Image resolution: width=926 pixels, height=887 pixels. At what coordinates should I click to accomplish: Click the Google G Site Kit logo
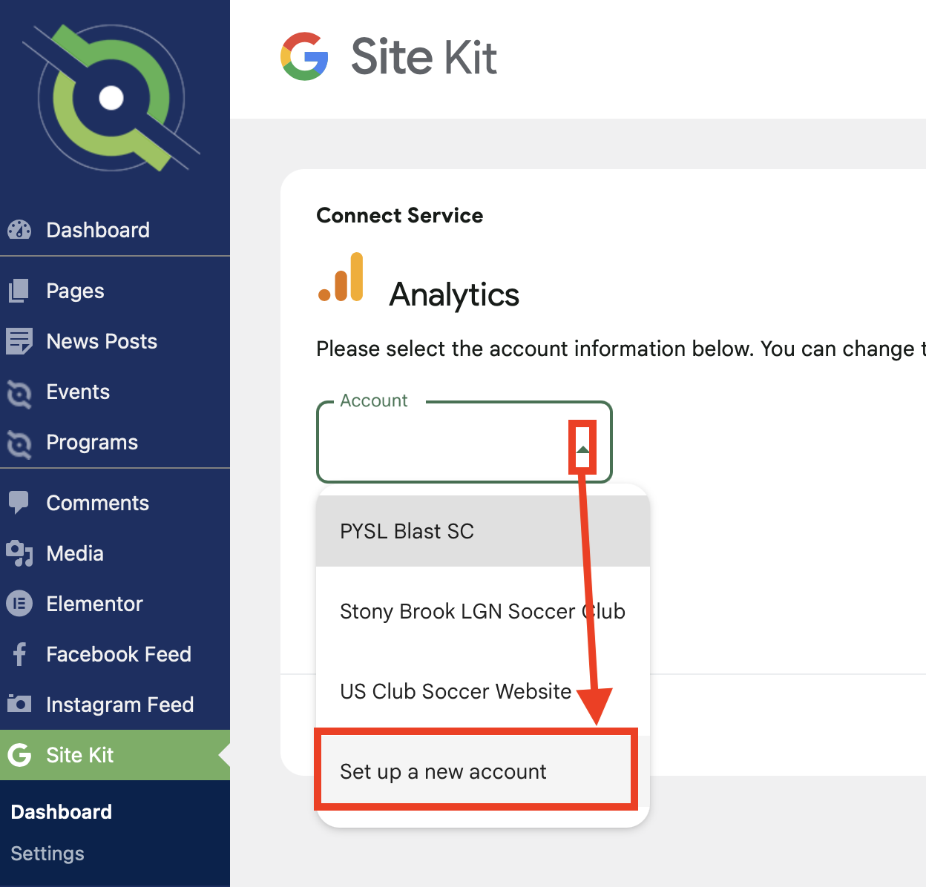coord(304,56)
